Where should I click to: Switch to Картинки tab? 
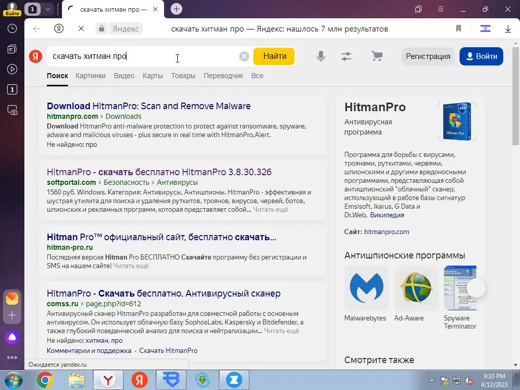[x=90, y=76]
